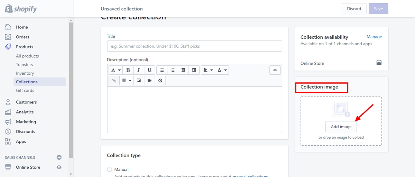Open Apps in the sidebar
The width and height of the screenshot is (415, 177).
(21, 141)
